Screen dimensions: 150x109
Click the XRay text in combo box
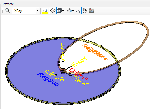[x=18, y=11]
